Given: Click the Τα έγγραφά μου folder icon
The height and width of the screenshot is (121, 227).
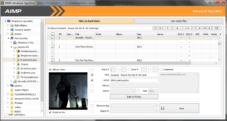Looking at the screenshot, I should tap(18, 77).
